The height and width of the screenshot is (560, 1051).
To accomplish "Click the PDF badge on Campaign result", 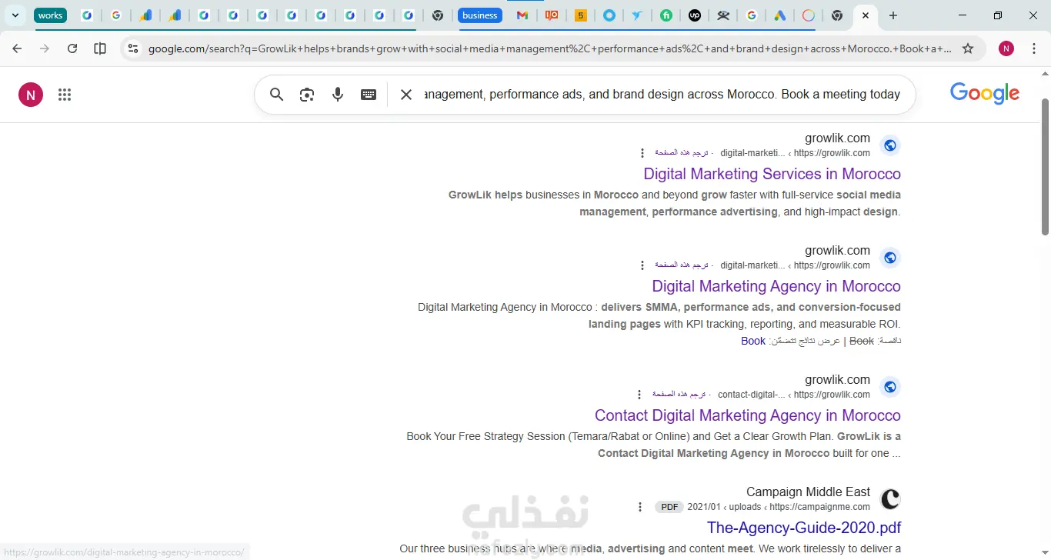I will [669, 507].
